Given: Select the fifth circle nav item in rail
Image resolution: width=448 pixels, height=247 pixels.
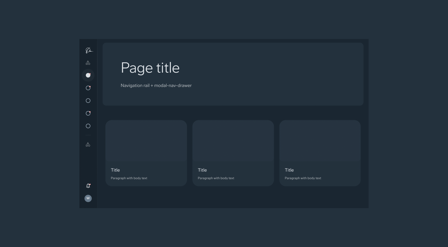Looking at the screenshot, I should [88, 126].
